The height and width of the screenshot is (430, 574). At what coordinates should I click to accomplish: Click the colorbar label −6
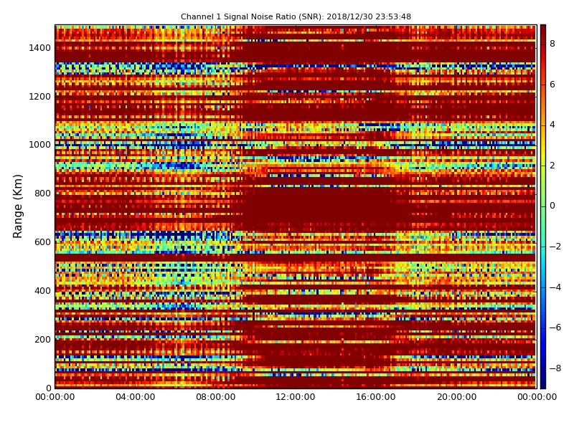tap(555, 328)
